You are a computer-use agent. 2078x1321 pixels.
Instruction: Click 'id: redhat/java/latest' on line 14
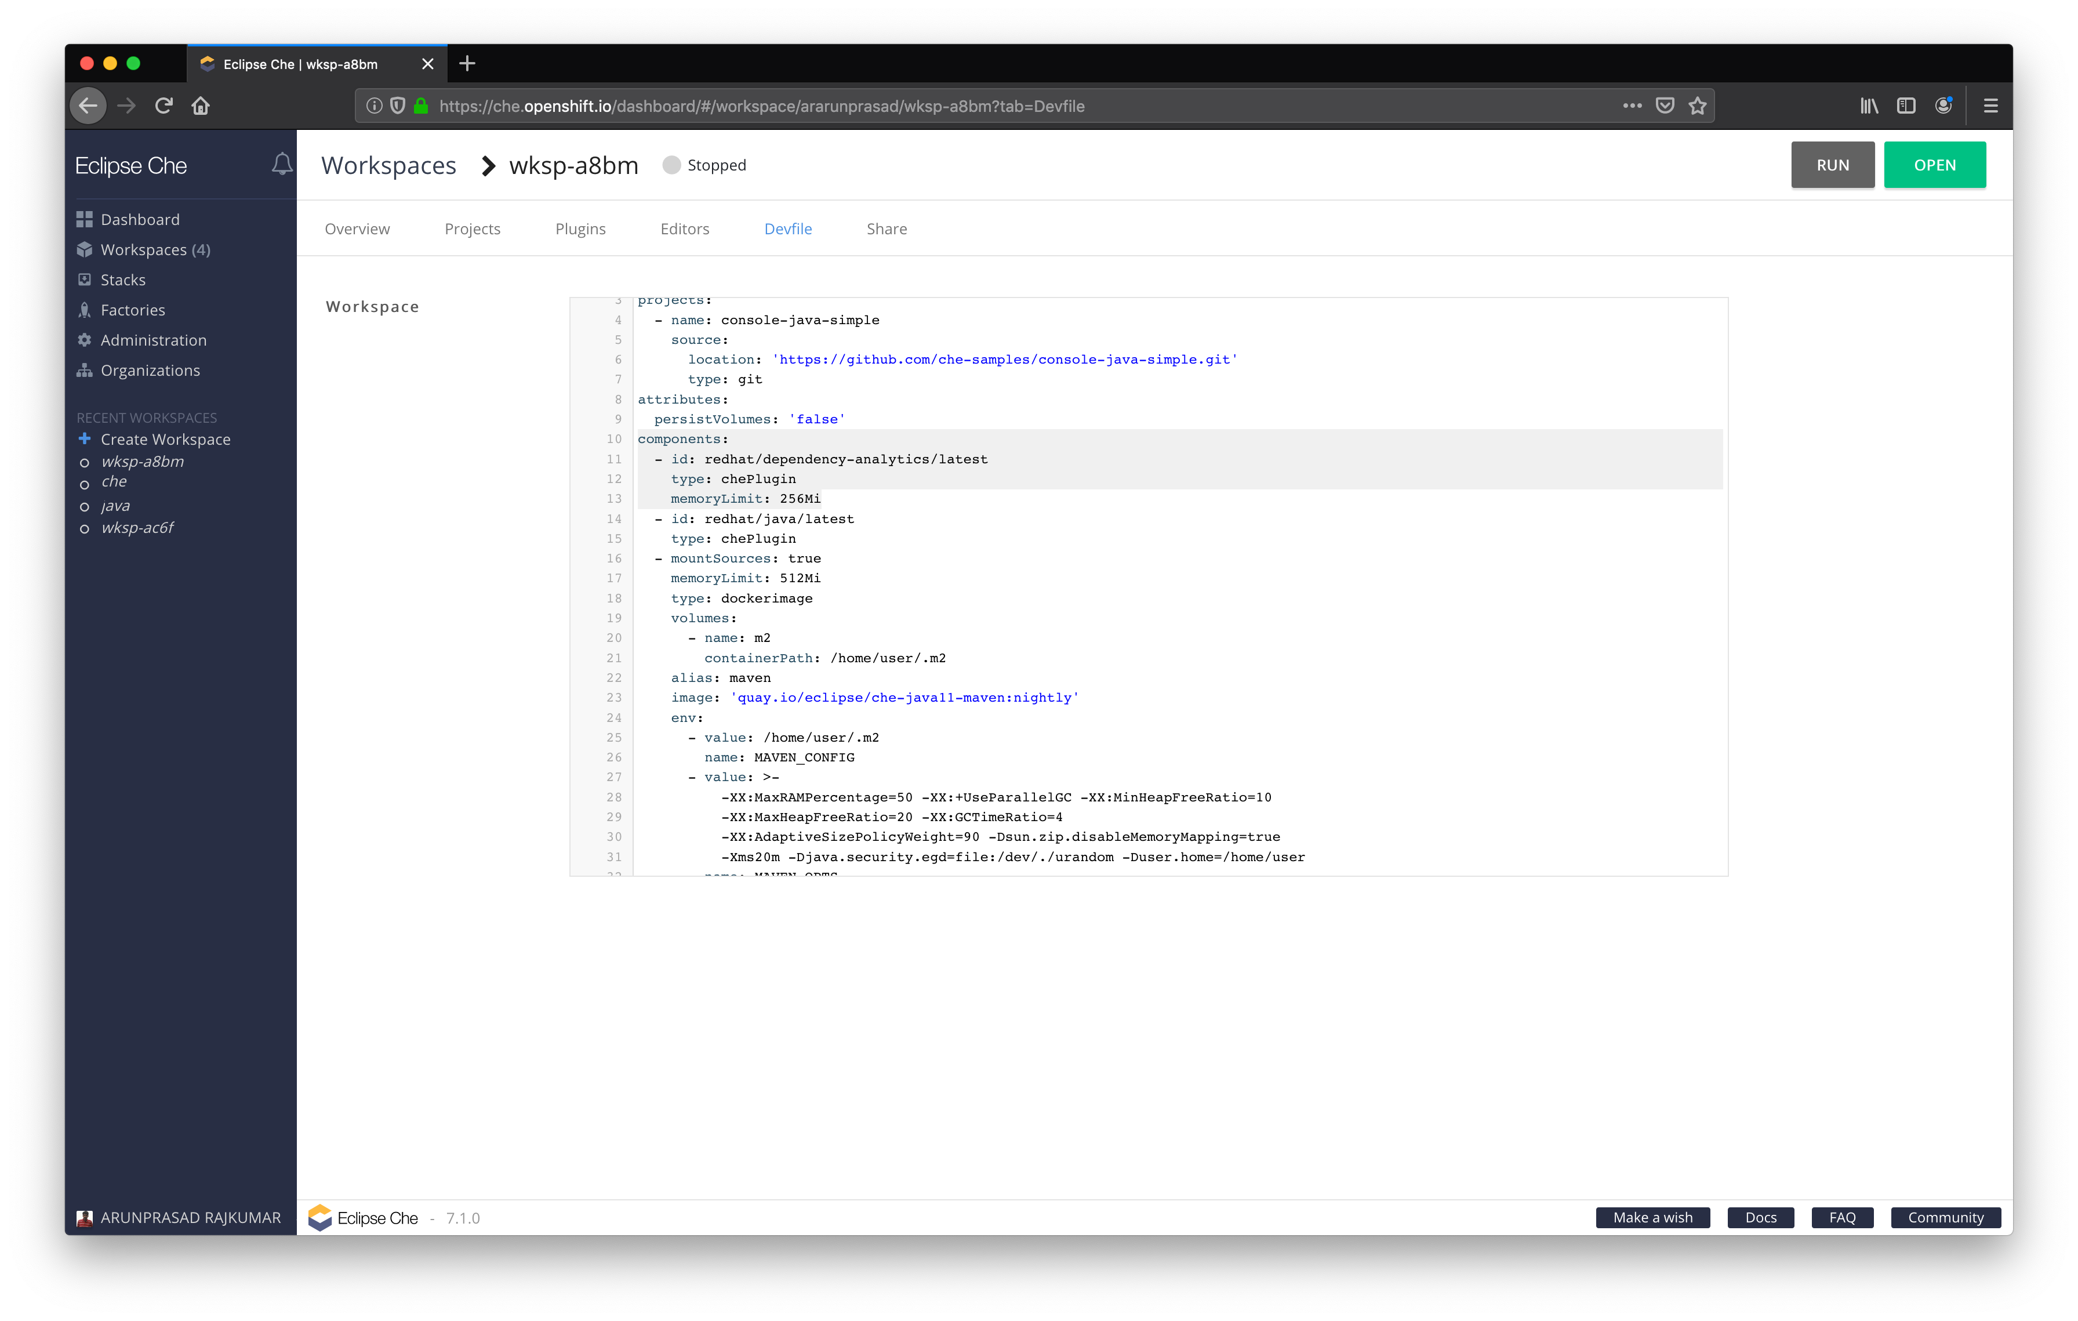tap(762, 518)
